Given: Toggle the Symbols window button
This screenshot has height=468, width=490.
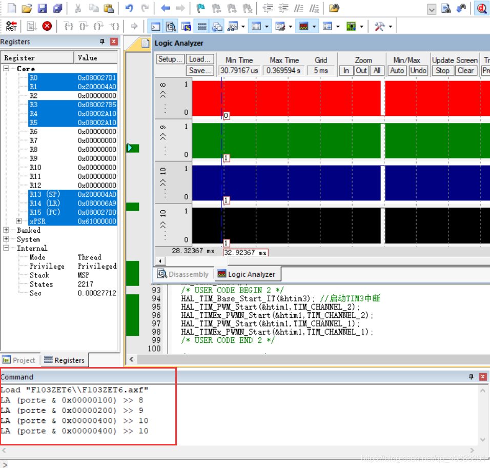Looking at the screenshot, I should [x=187, y=27].
